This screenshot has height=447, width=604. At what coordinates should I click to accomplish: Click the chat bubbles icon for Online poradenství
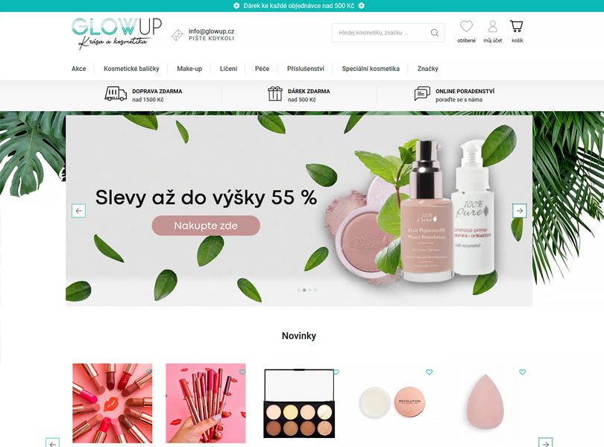click(422, 94)
